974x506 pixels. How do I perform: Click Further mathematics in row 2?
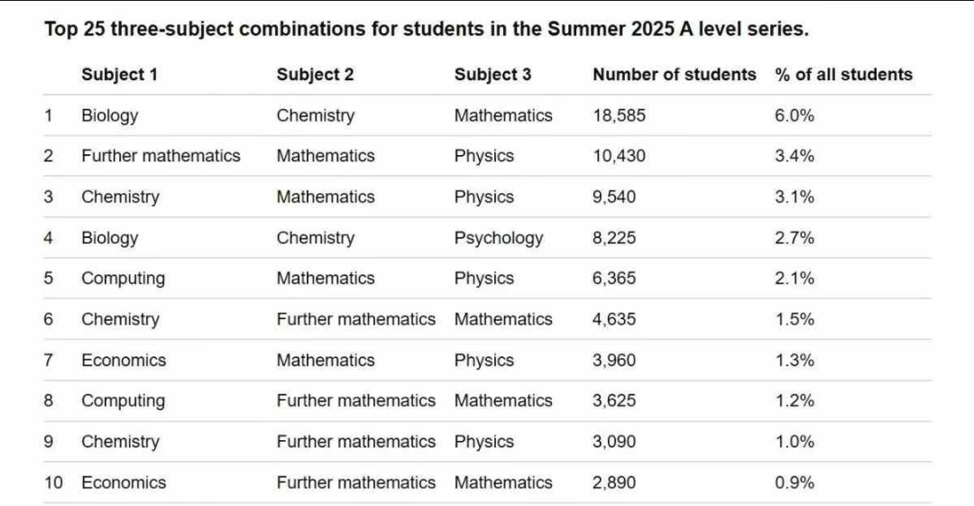click(161, 156)
